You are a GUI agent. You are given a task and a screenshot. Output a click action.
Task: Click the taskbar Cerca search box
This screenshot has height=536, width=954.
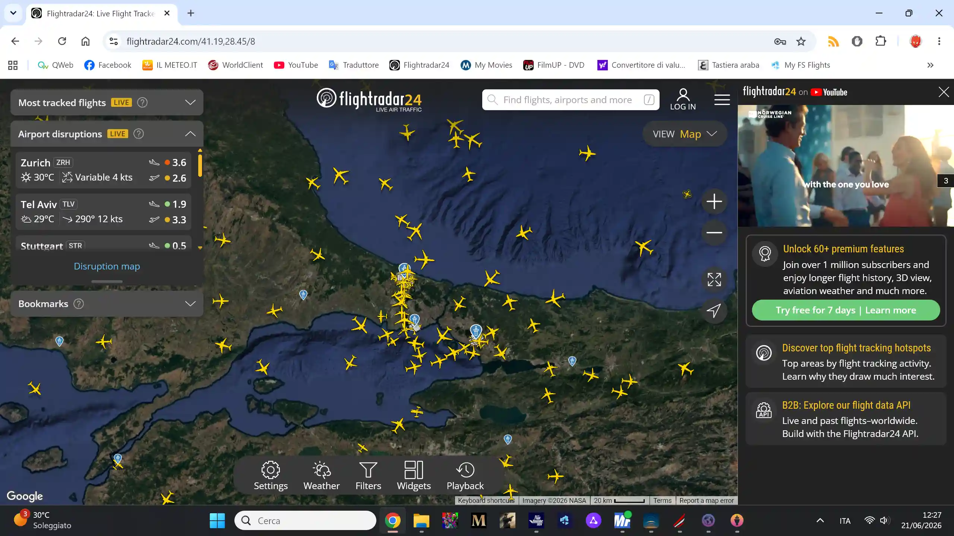point(305,520)
